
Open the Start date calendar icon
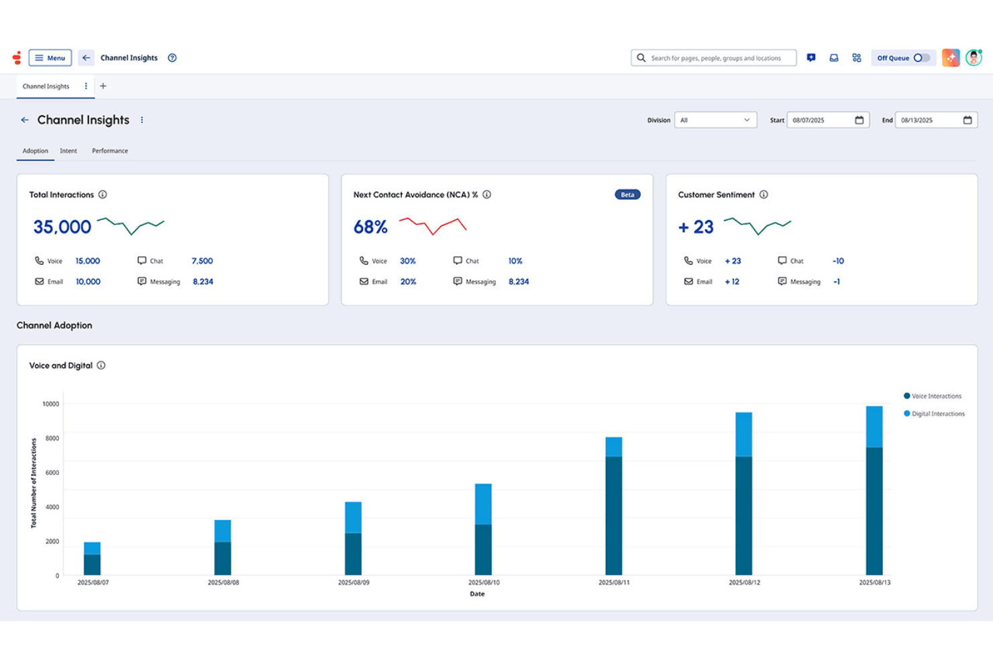(x=859, y=120)
